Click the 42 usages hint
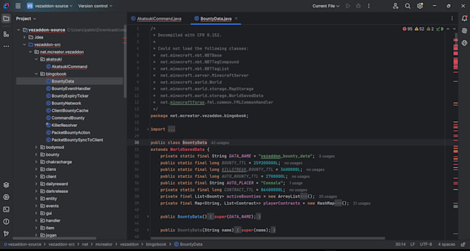This screenshot has height=251, width=470. 220,143
